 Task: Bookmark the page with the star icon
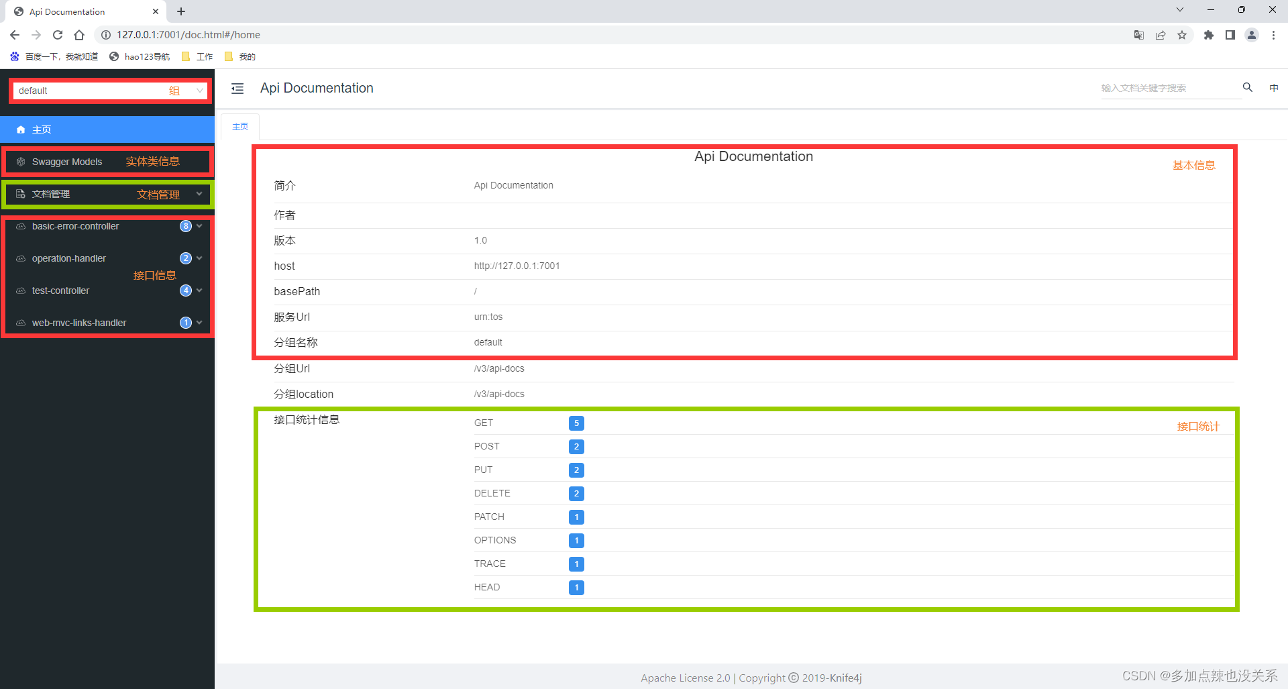1182,35
